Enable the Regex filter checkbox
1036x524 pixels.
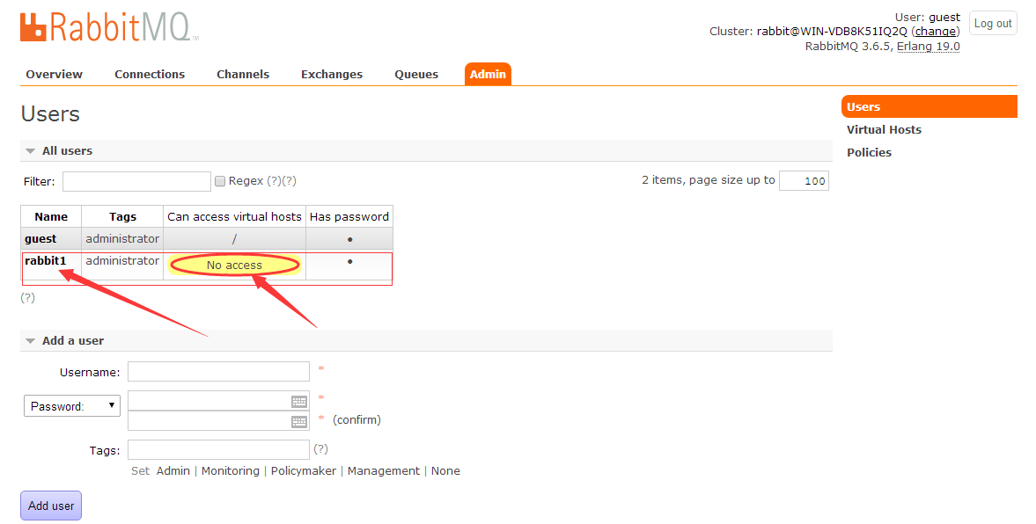point(220,181)
